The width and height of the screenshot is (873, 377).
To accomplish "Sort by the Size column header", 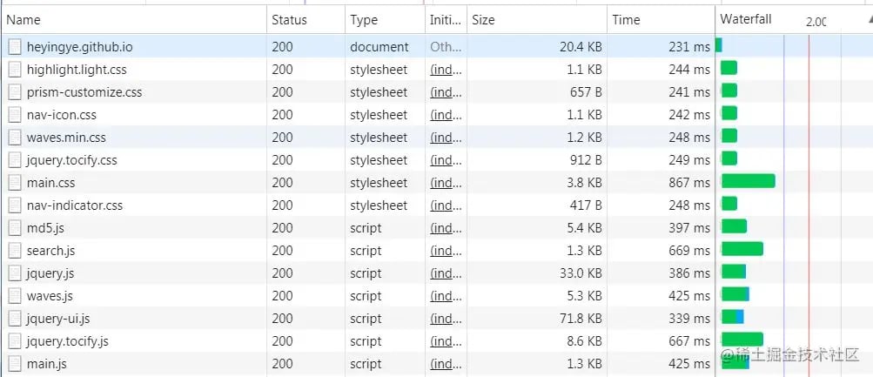I will [537, 20].
